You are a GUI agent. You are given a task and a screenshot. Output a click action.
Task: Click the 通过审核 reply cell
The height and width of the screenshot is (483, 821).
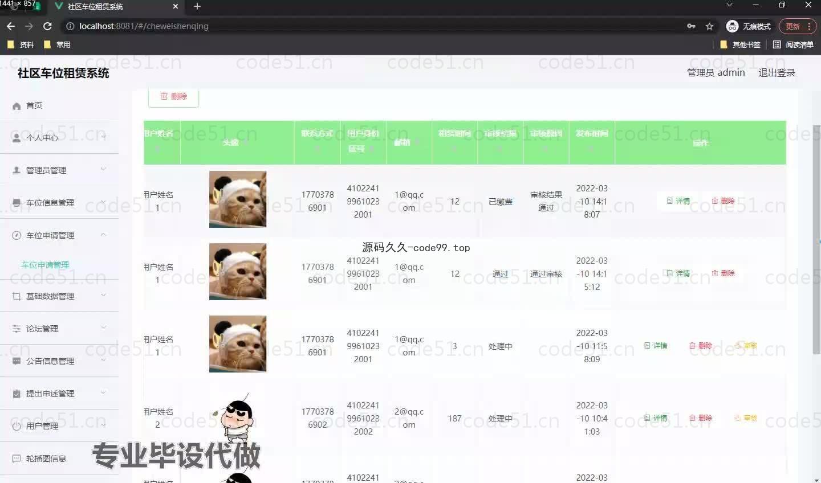(546, 274)
